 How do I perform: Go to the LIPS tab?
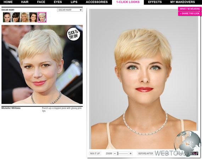pos(74,2)
